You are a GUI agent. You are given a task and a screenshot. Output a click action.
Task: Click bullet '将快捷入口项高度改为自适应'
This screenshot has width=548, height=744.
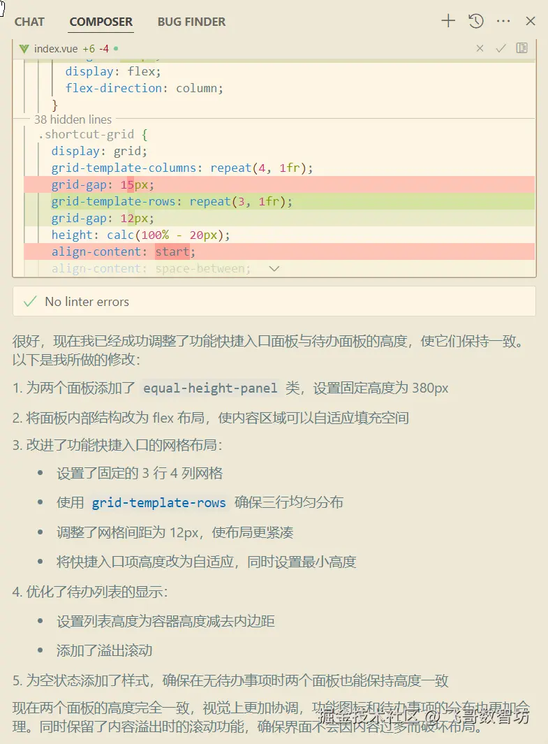click(206, 562)
